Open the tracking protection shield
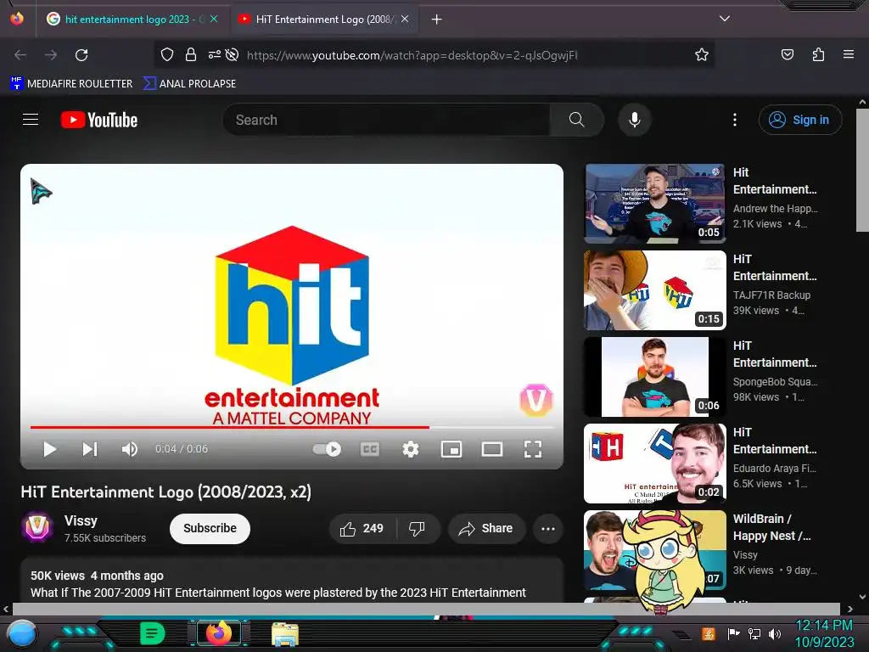This screenshot has height=652, width=869. click(x=167, y=54)
